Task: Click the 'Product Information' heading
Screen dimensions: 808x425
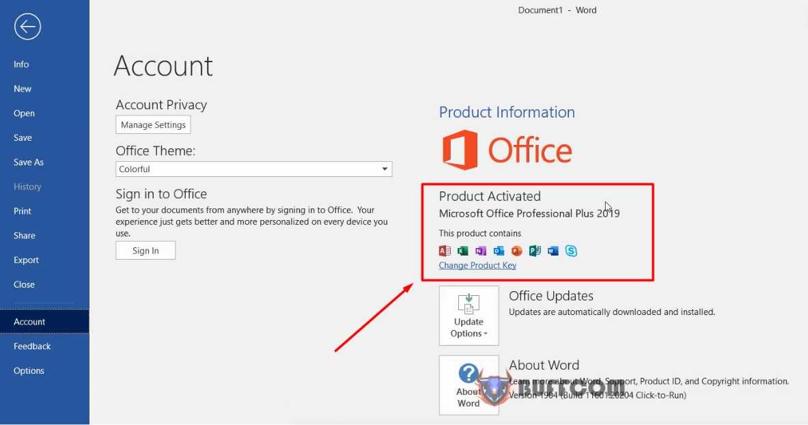Action: 507,112
